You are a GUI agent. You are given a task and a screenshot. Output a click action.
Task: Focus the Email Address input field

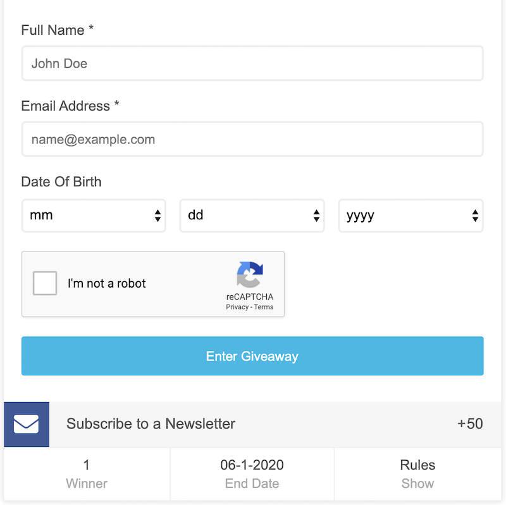click(252, 139)
